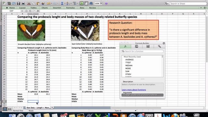The width and height of the screenshot is (208, 117).
Task: Click the AutoSum sigma icon
Action: tap(62, 4)
